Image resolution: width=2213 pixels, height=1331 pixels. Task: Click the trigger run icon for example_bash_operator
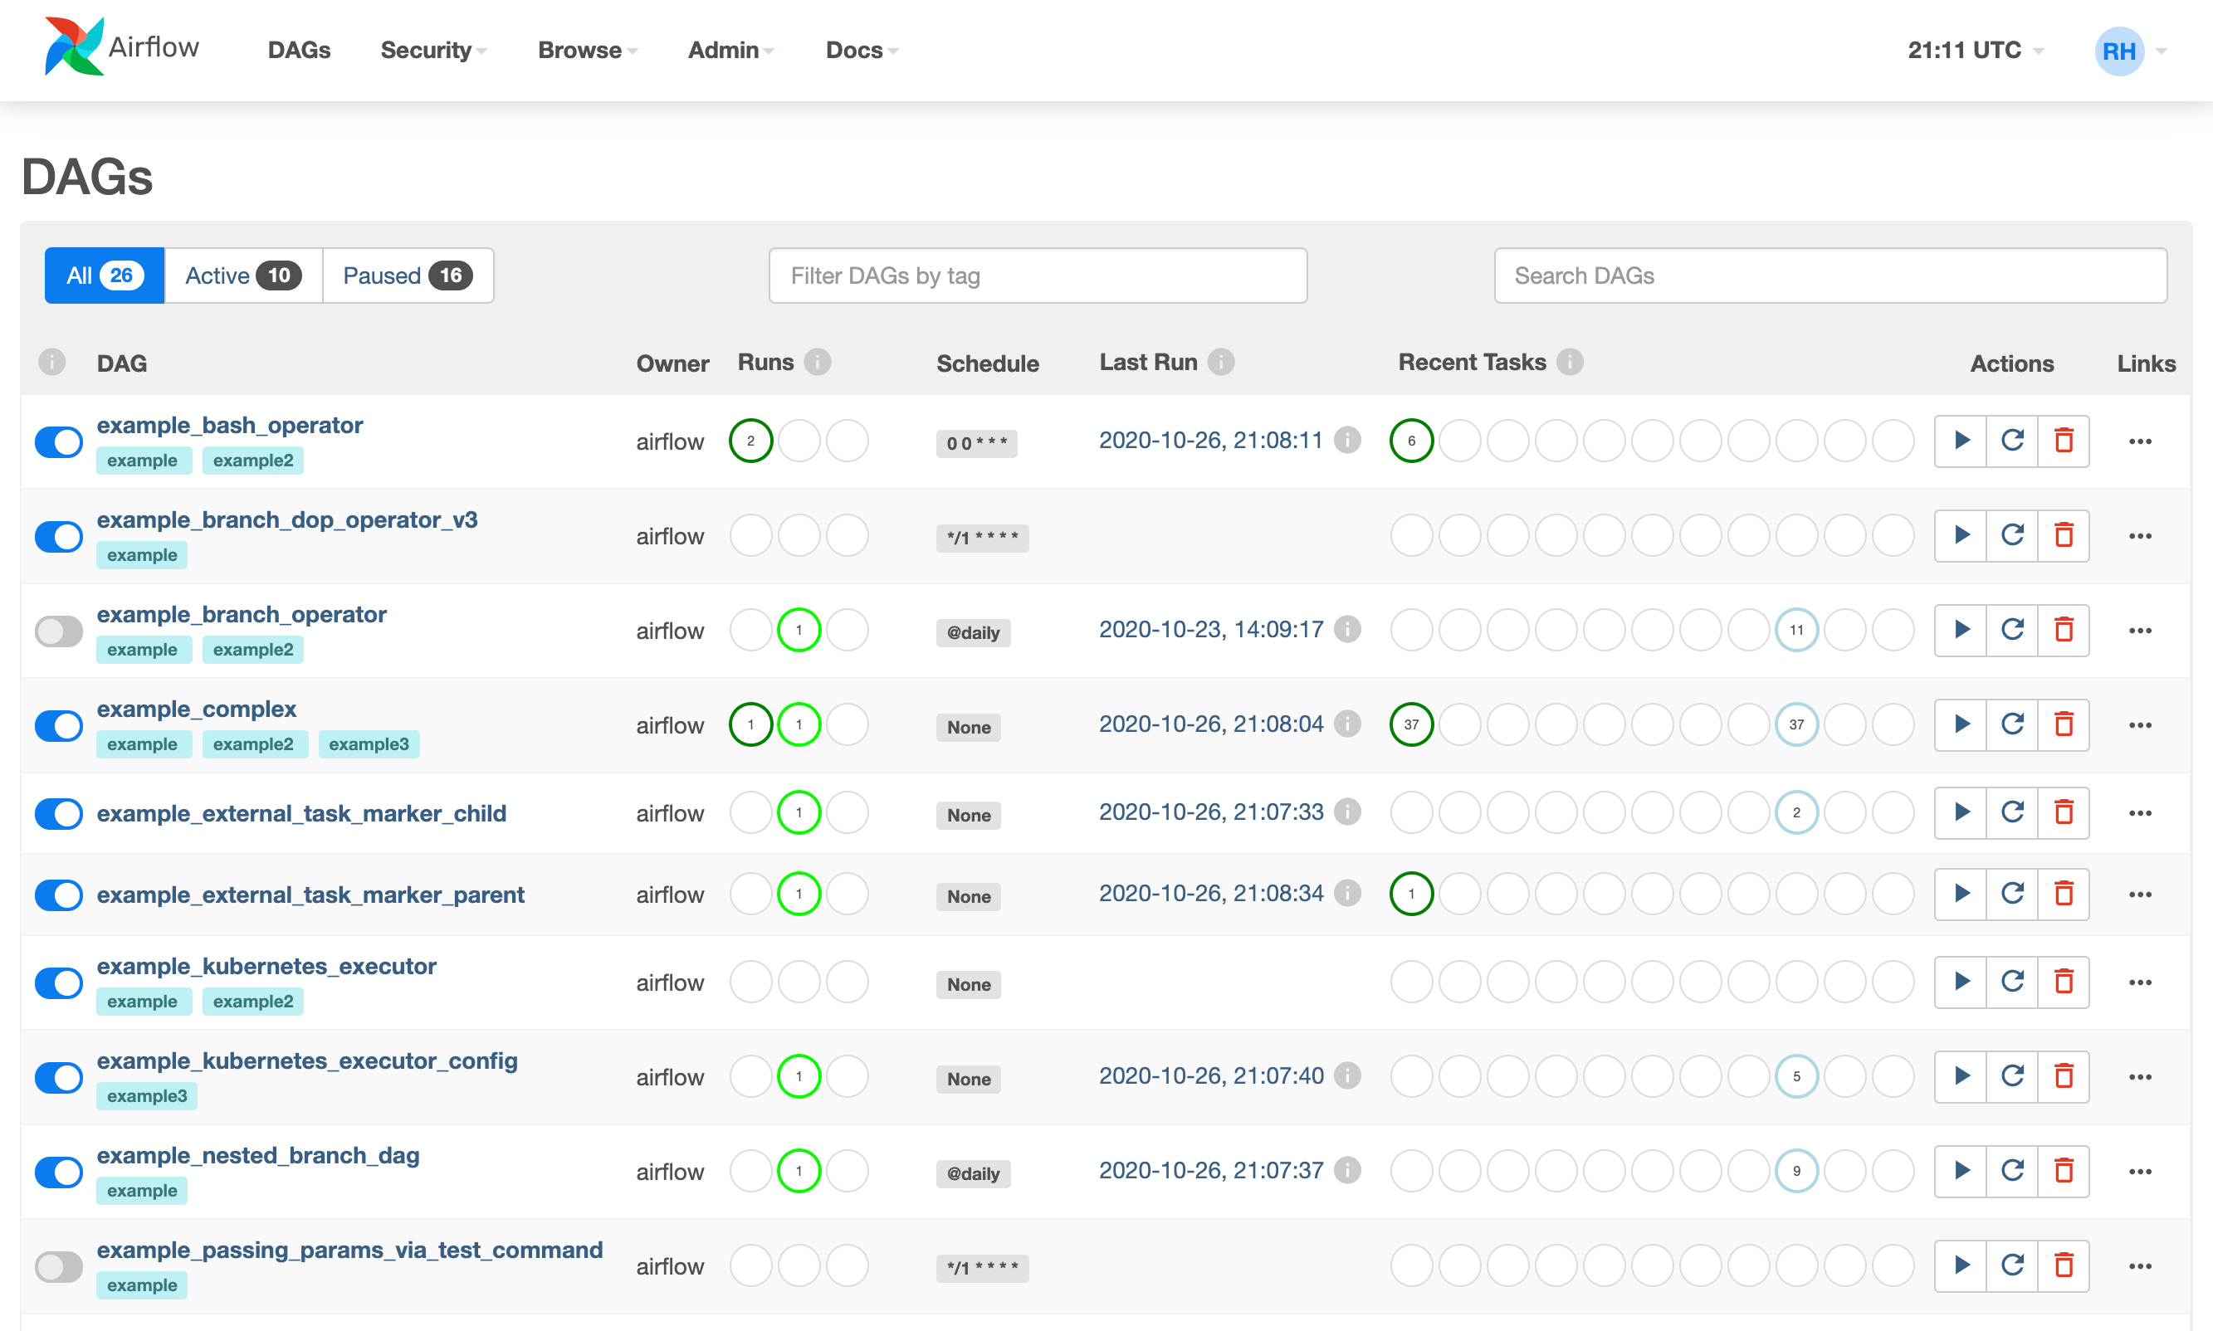tap(1958, 441)
